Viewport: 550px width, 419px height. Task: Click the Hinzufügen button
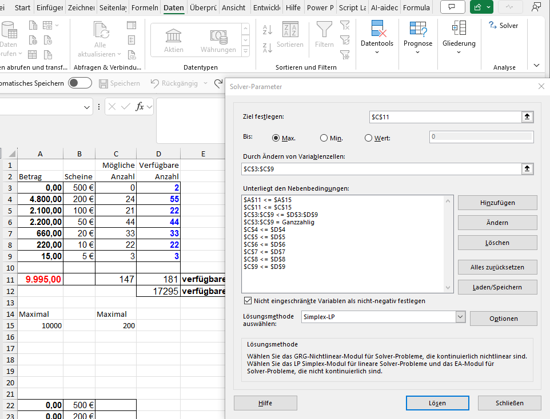tap(497, 203)
